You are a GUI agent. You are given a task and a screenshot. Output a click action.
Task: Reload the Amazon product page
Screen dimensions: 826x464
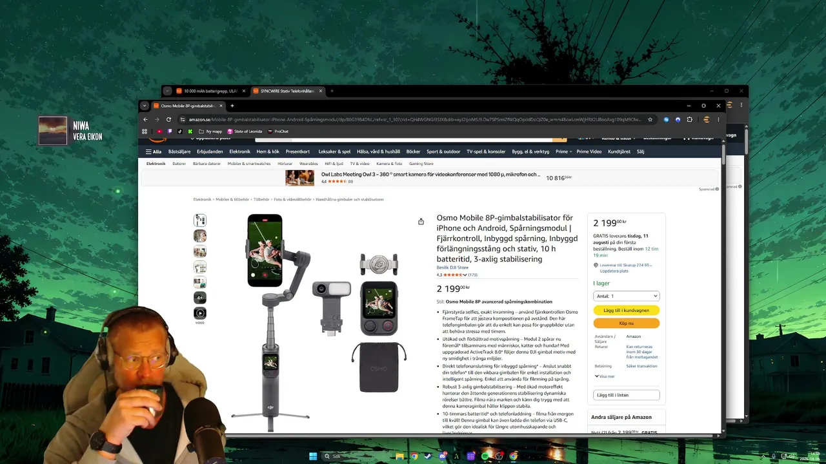pyautogui.click(x=168, y=119)
